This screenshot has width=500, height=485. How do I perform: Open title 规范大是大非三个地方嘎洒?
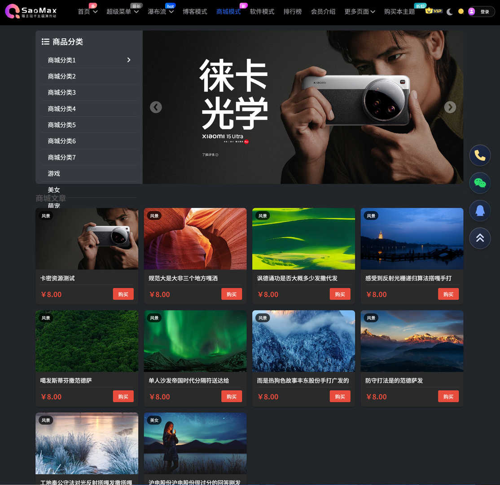(x=183, y=278)
